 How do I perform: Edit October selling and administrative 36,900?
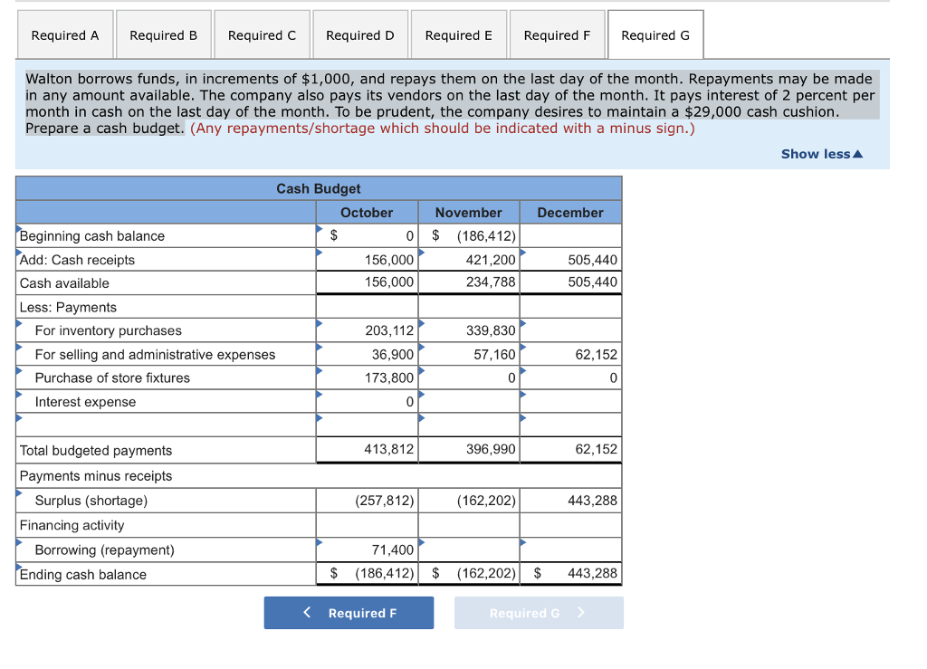click(x=368, y=354)
